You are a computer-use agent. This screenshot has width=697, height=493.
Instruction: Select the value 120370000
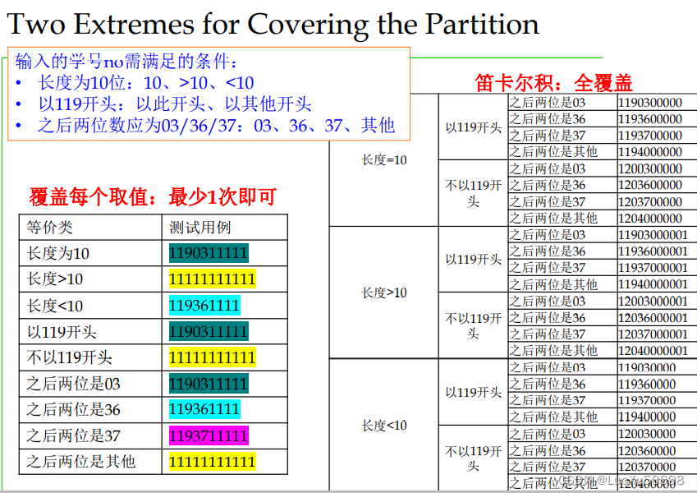[x=647, y=467]
